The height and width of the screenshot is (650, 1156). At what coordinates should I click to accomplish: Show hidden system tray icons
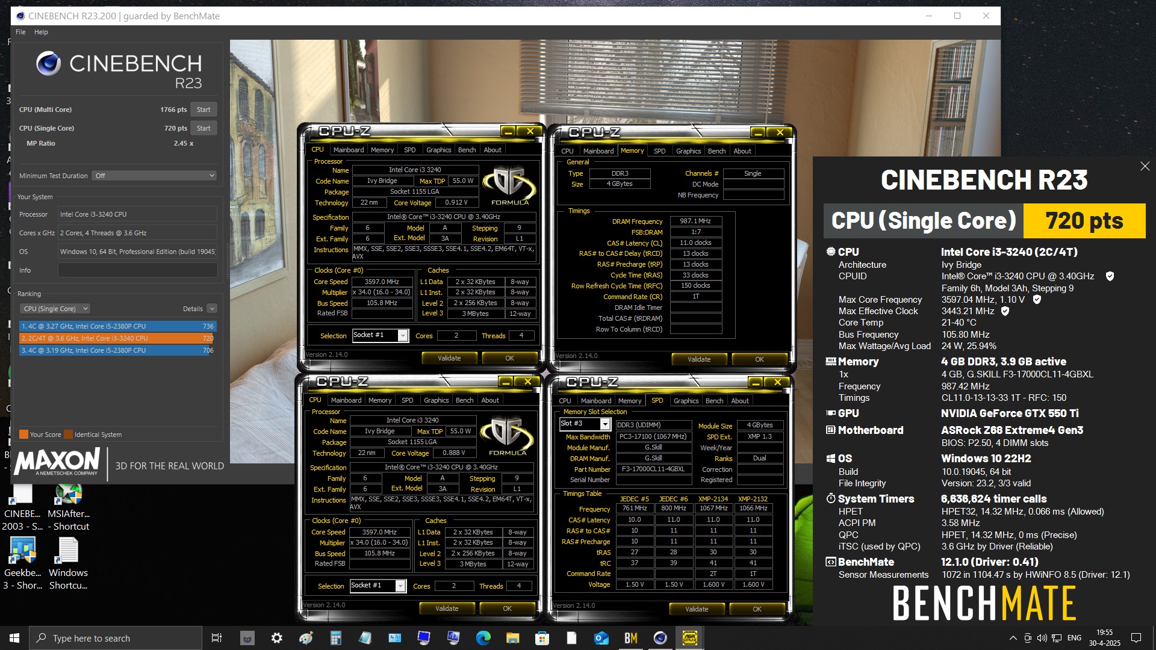1013,638
